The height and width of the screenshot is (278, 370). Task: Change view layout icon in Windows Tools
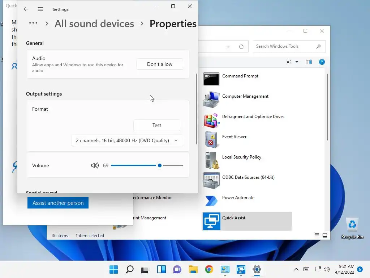[289, 62]
